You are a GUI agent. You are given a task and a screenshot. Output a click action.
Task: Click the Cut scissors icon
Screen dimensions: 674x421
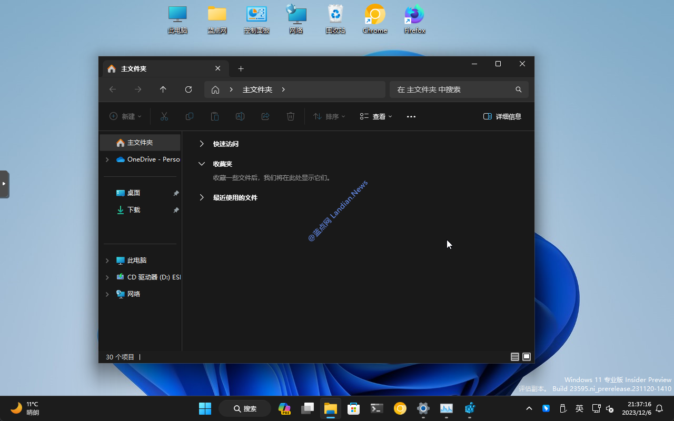click(164, 116)
